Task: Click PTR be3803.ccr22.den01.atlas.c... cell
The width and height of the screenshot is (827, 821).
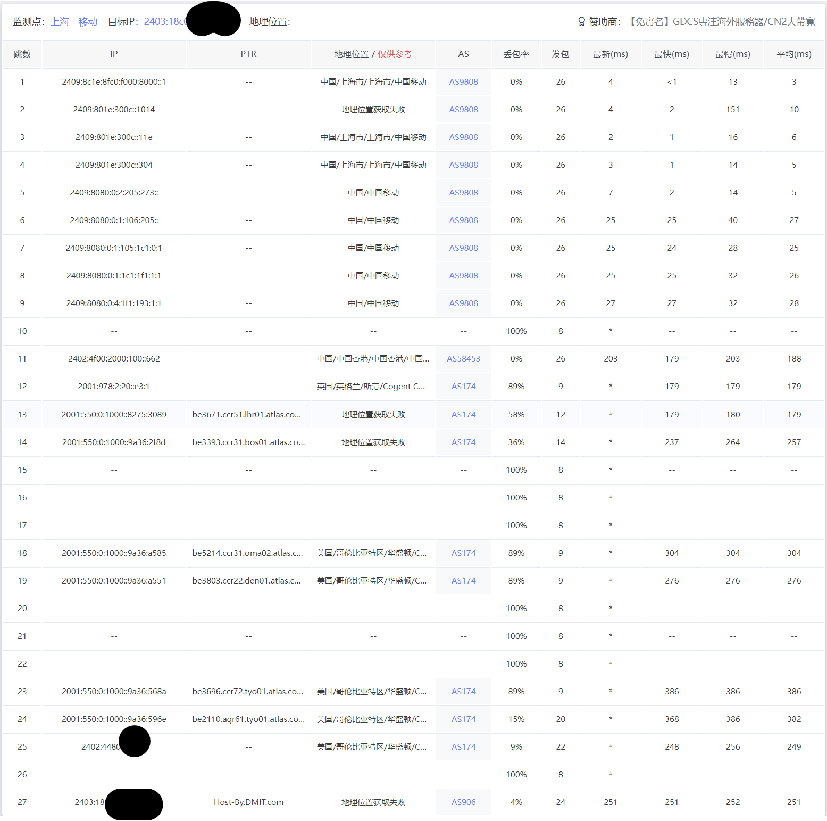Action: coord(248,581)
